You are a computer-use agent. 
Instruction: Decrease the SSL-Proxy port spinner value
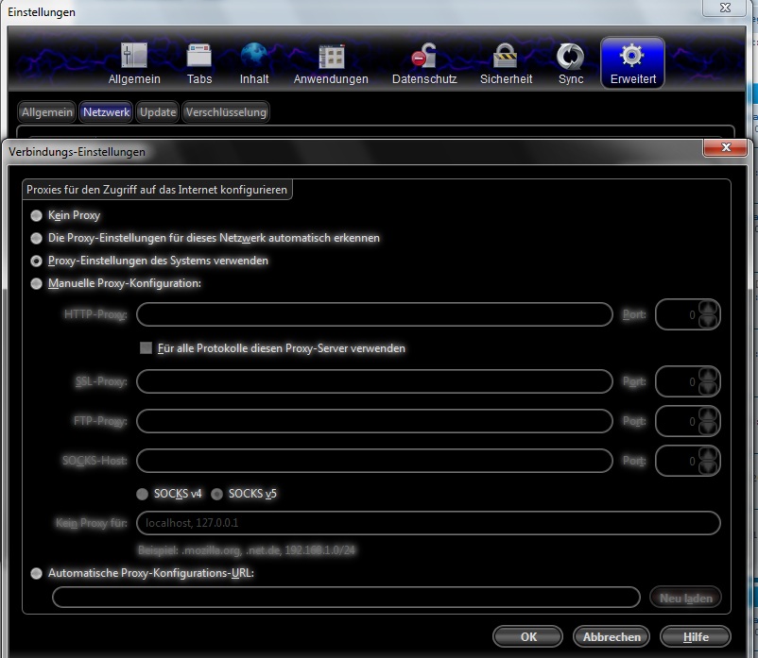pyautogui.click(x=709, y=389)
